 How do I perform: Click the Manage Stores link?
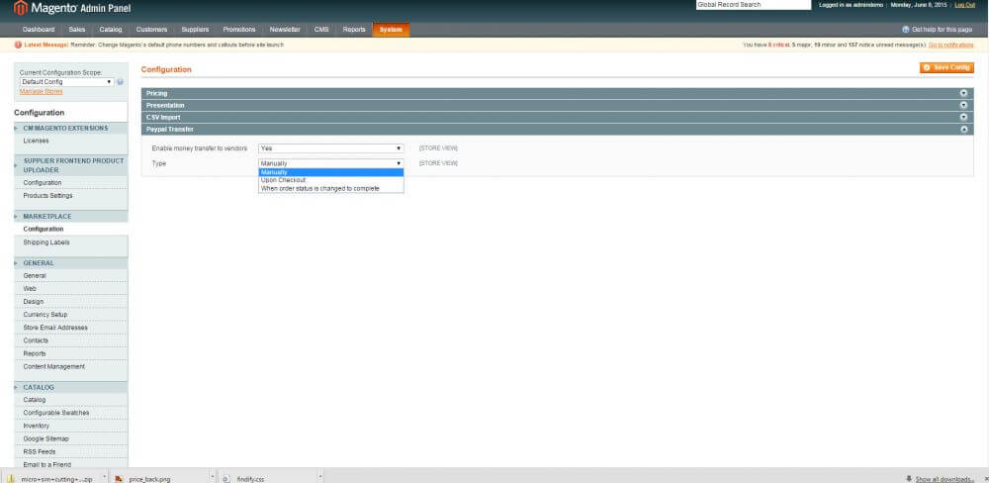point(41,91)
